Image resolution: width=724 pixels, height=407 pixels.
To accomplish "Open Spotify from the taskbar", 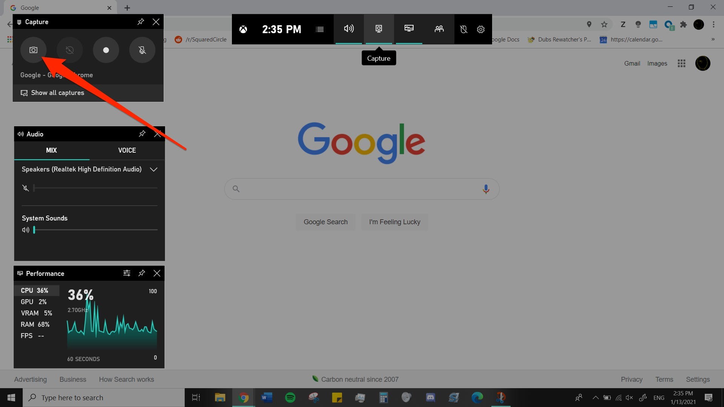I will pyautogui.click(x=290, y=398).
